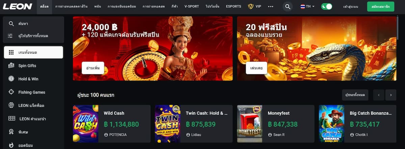The height and width of the screenshot is (149, 405).
Task: Open LEON jackpot sidebar icon
Action: point(11,105)
